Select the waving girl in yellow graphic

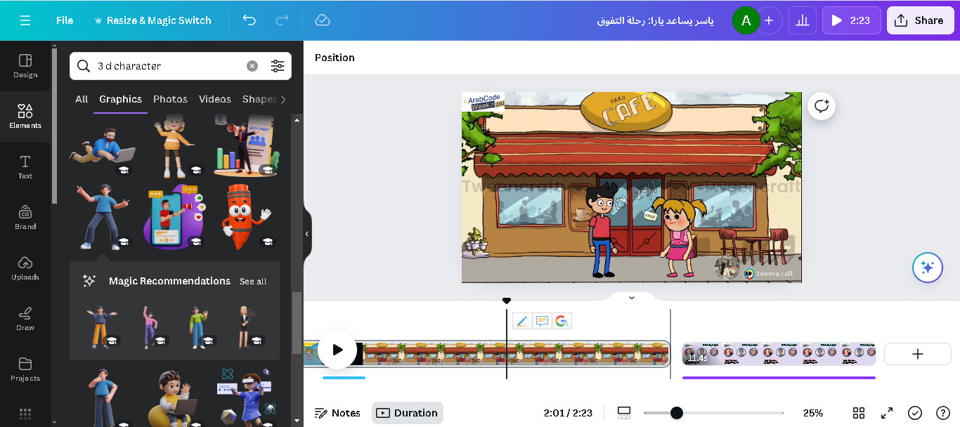pyautogui.click(x=173, y=146)
